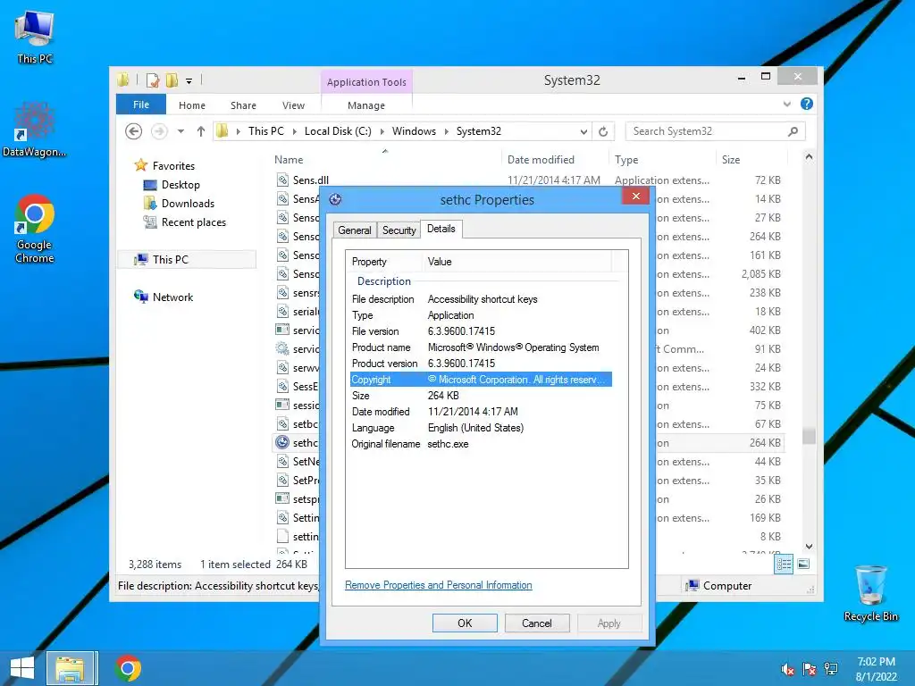
Task: Open Customize Quick Access Toolbar dropdown
Action: (189, 81)
